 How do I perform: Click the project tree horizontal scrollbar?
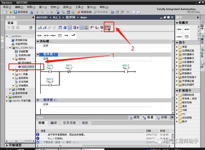[20, 141]
